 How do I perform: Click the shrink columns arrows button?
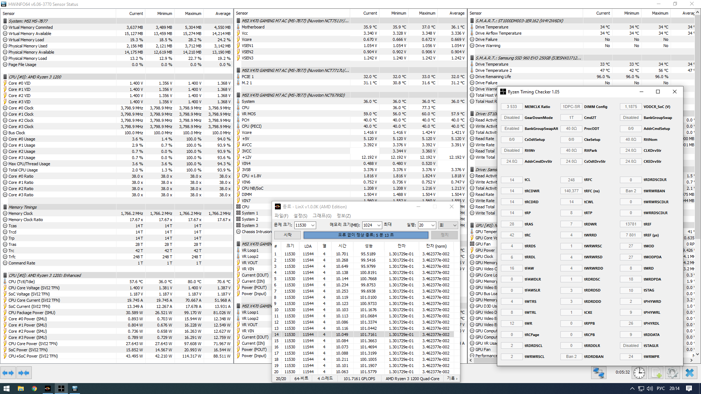click(24, 373)
